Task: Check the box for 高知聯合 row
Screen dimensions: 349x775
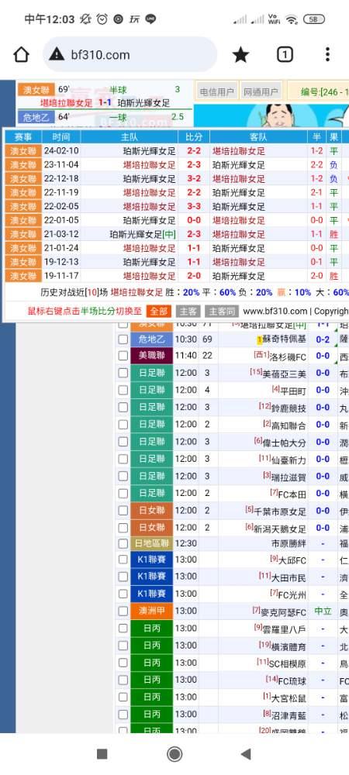Action: (x=123, y=425)
